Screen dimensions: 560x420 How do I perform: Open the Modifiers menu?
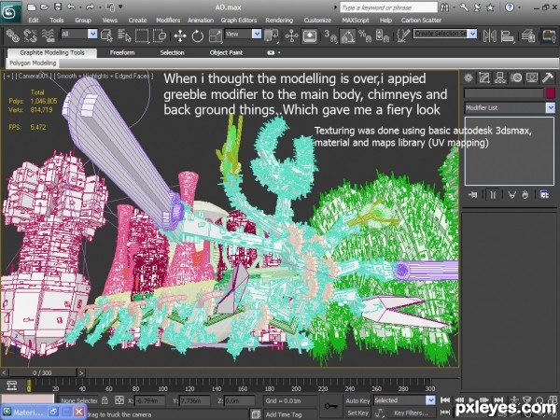tap(168, 21)
